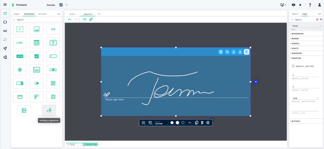Select the editor icon in left sidebar
The height and width of the screenshot is (149, 324).
(5, 13)
